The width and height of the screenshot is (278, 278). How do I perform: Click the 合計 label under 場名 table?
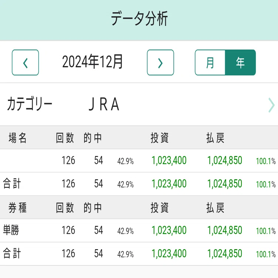[12, 183]
